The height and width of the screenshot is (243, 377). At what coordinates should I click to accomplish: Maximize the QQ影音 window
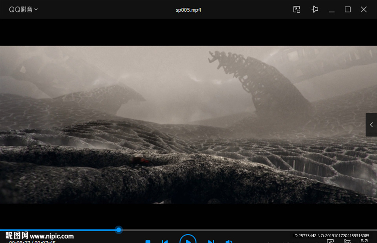coord(348,9)
